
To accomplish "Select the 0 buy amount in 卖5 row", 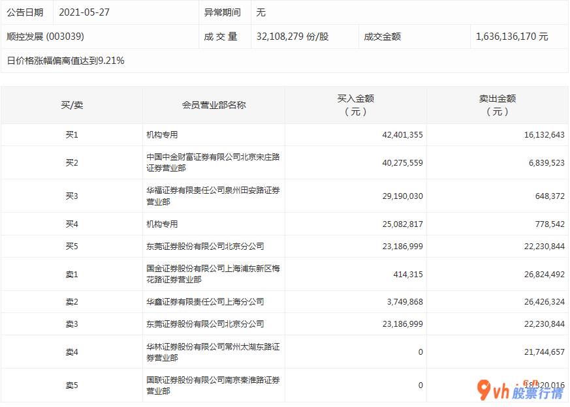I will (420, 385).
